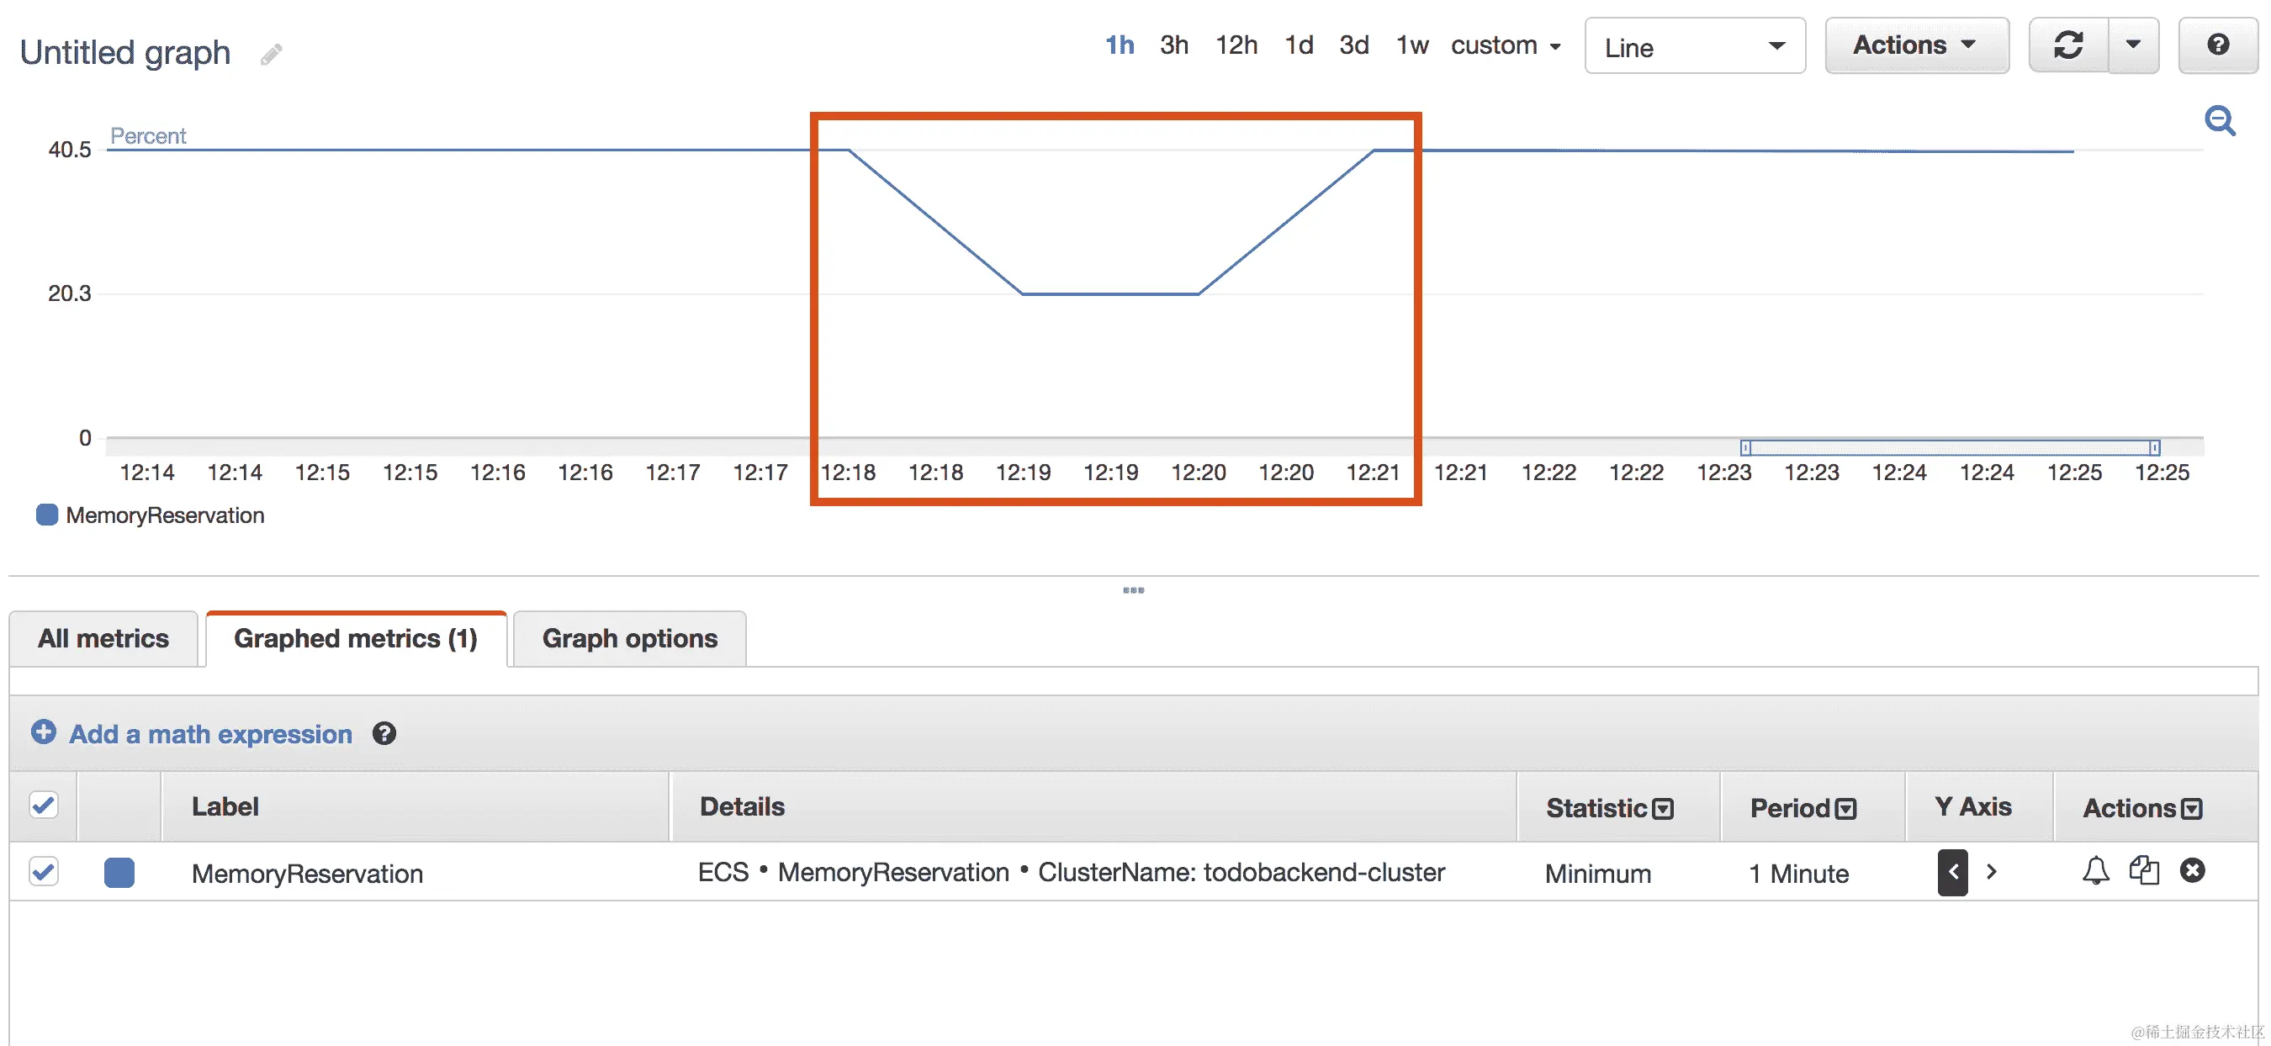Switch to the All metrics tab
The image size is (2271, 1046).
(x=103, y=638)
